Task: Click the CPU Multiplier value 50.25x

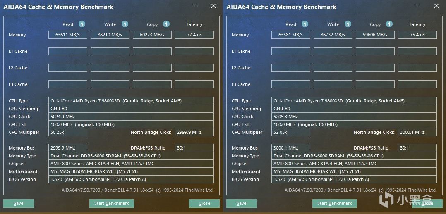Action: [68, 132]
